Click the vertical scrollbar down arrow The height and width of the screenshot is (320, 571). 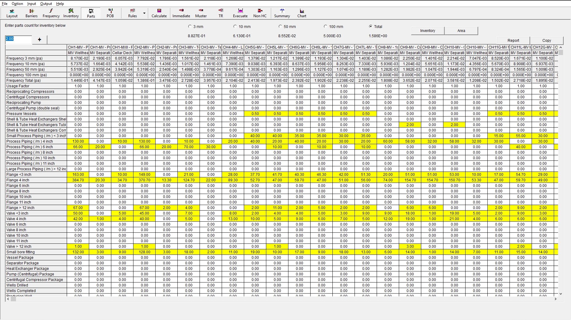click(561, 294)
